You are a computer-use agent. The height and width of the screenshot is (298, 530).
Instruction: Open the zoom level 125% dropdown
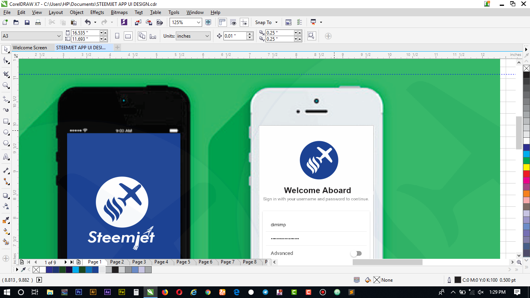(x=199, y=23)
